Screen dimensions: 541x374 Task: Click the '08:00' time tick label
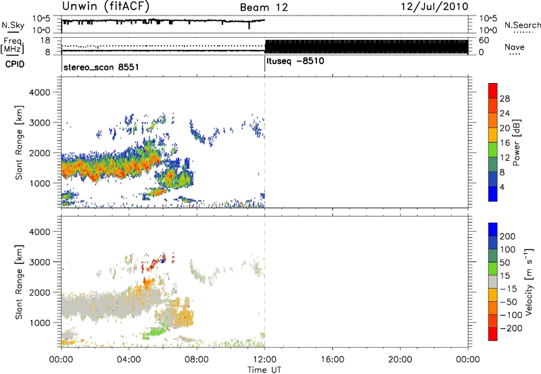click(x=197, y=360)
